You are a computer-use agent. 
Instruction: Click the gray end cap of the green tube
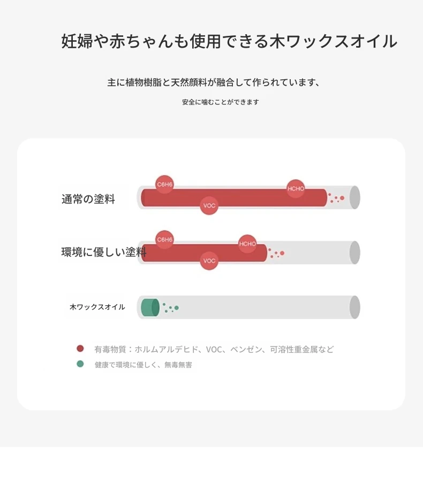click(x=354, y=307)
